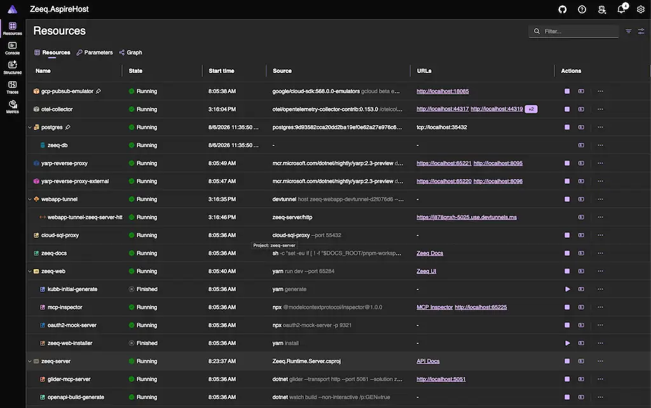Open more actions for yarp-reverse-proxy-external
Viewport: 651px width, 408px height.
[600, 181]
